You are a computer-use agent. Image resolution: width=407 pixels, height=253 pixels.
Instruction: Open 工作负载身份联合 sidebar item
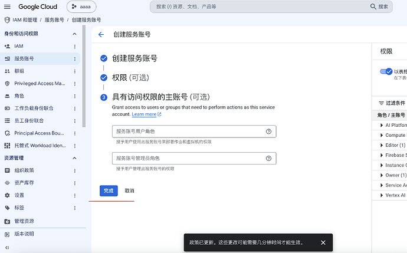coord(34,108)
